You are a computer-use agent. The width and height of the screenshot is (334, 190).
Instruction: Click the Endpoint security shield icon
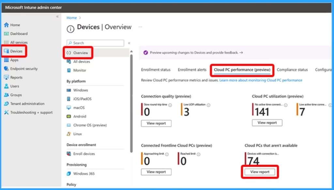tap(7, 69)
